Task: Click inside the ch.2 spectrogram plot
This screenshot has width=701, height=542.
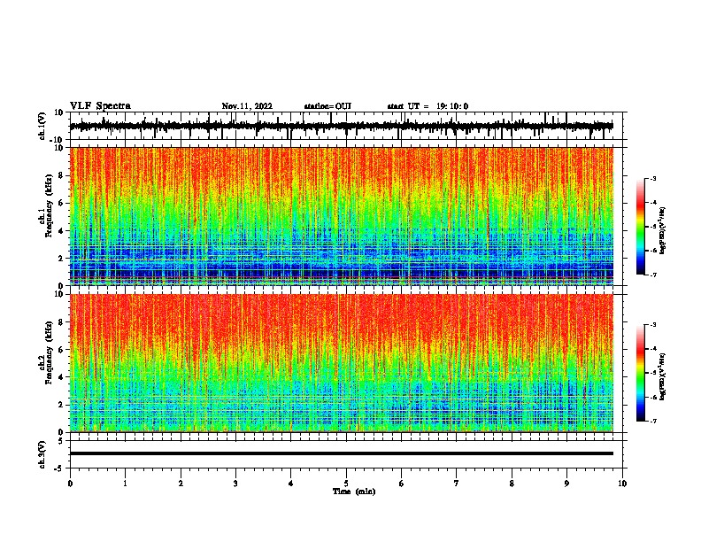Action: [342, 363]
